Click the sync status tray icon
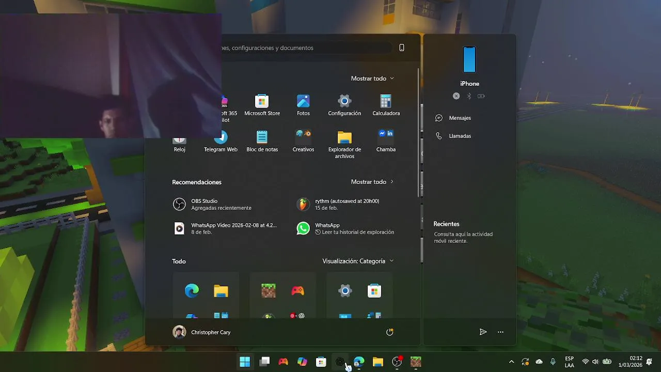The width and height of the screenshot is (661, 372). click(525, 362)
